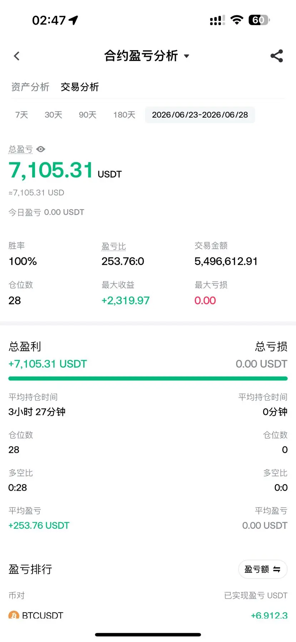Tap the share icon
The image size is (296, 642).
point(277,56)
